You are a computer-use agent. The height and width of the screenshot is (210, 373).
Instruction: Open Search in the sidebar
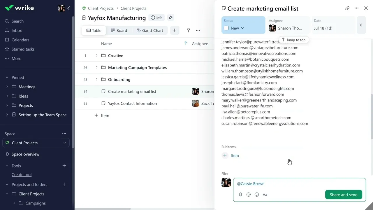pyautogui.click(x=17, y=21)
